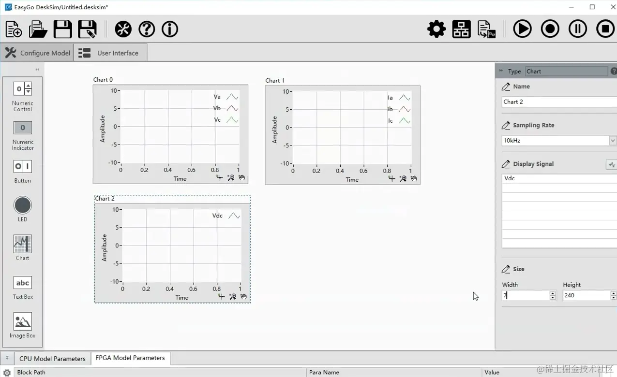
Task: Click Chart 1 cursor crosshair tool
Action: [391, 179]
